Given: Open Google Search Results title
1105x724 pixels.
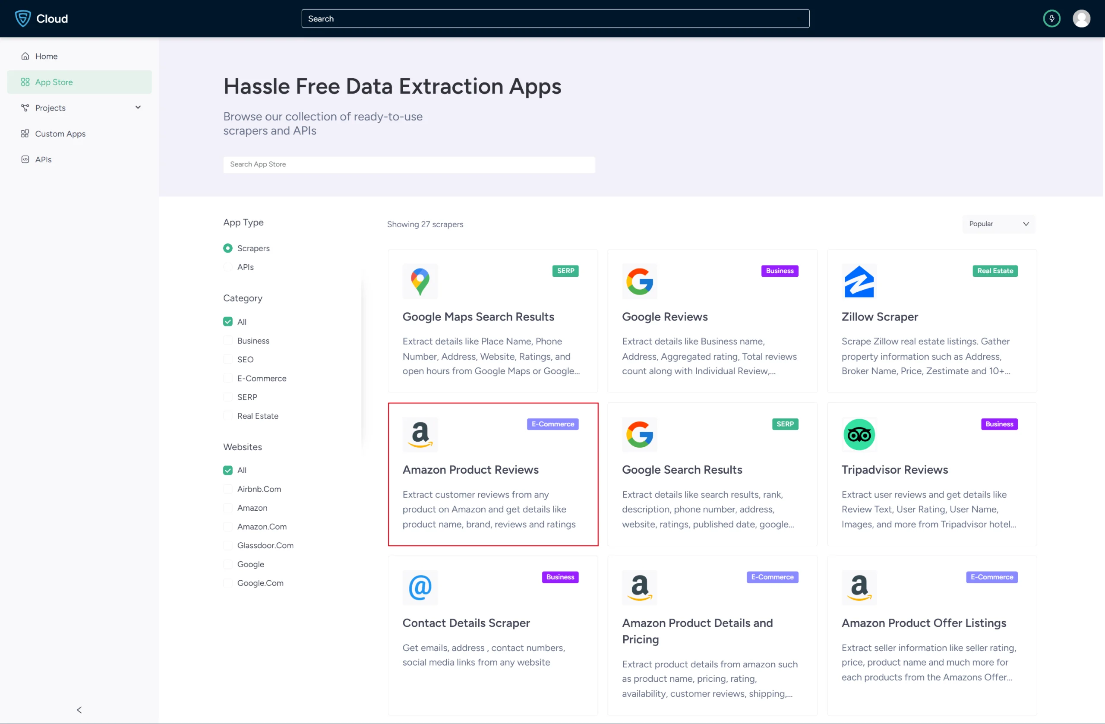Looking at the screenshot, I should pos(682,470).
